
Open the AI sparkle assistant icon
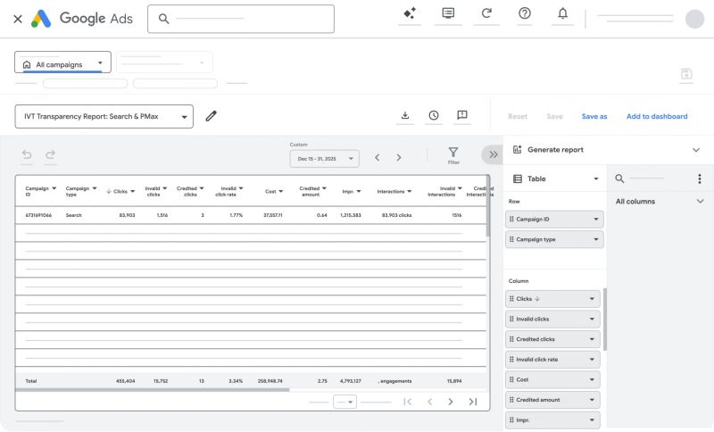(x=410, y=13)
